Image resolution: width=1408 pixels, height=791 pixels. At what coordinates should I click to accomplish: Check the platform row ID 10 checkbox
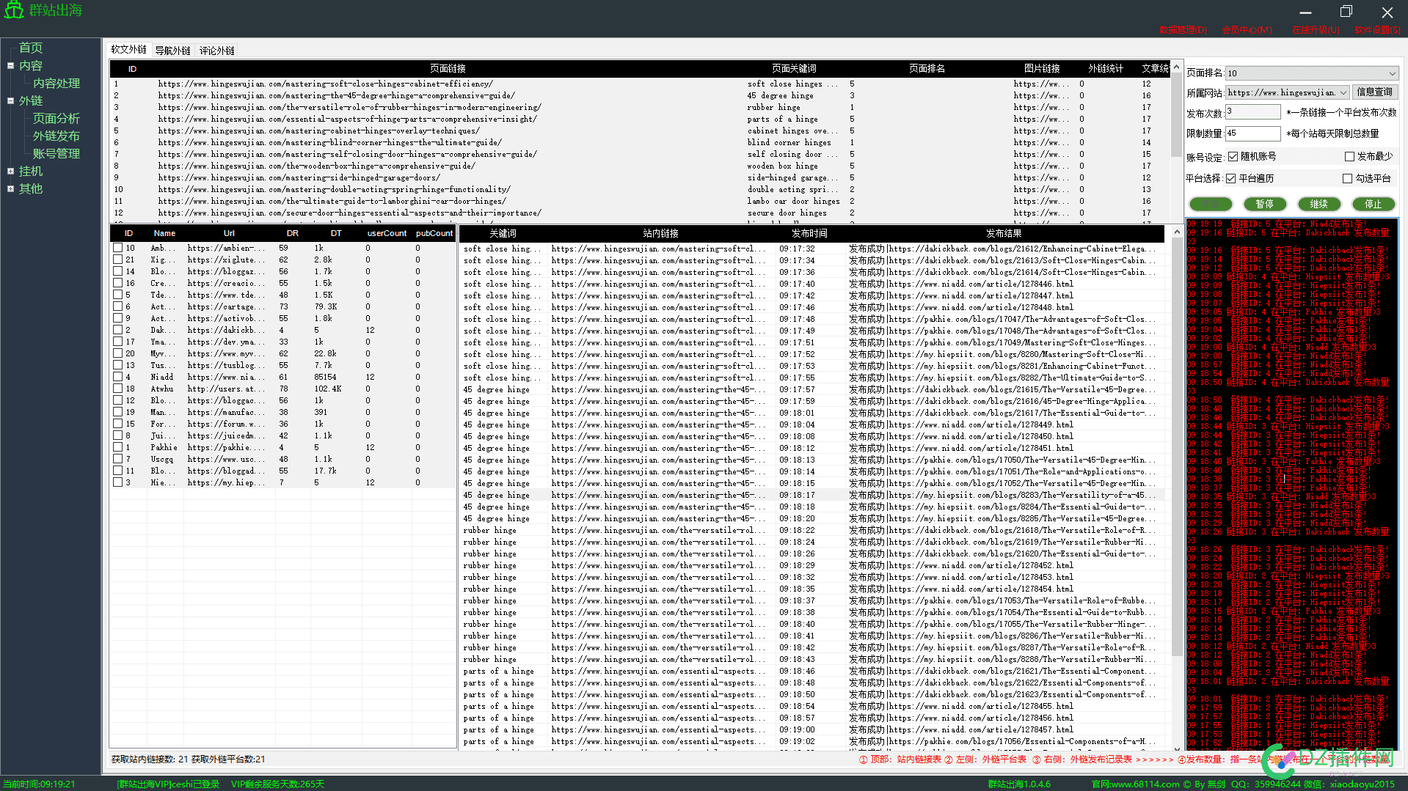point(117,248)
